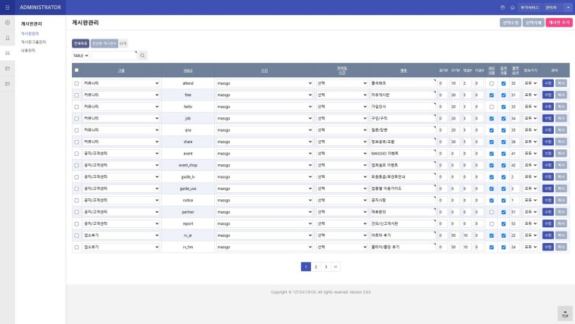Open the settings gear icon in sidebar
Viewport: 575px width, 324px height.
point(8,23)
